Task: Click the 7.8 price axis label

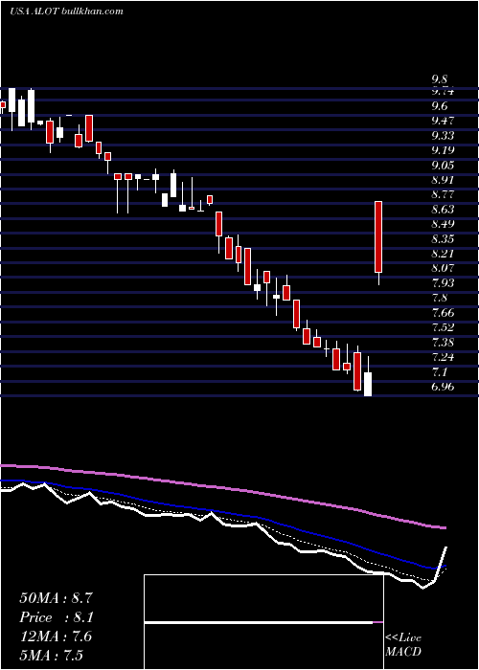Action: click(x=439, y=298)
